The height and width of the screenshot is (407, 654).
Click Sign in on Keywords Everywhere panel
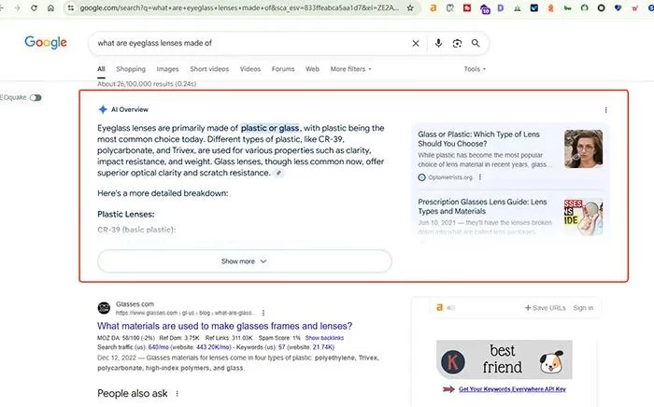[583, 308]
